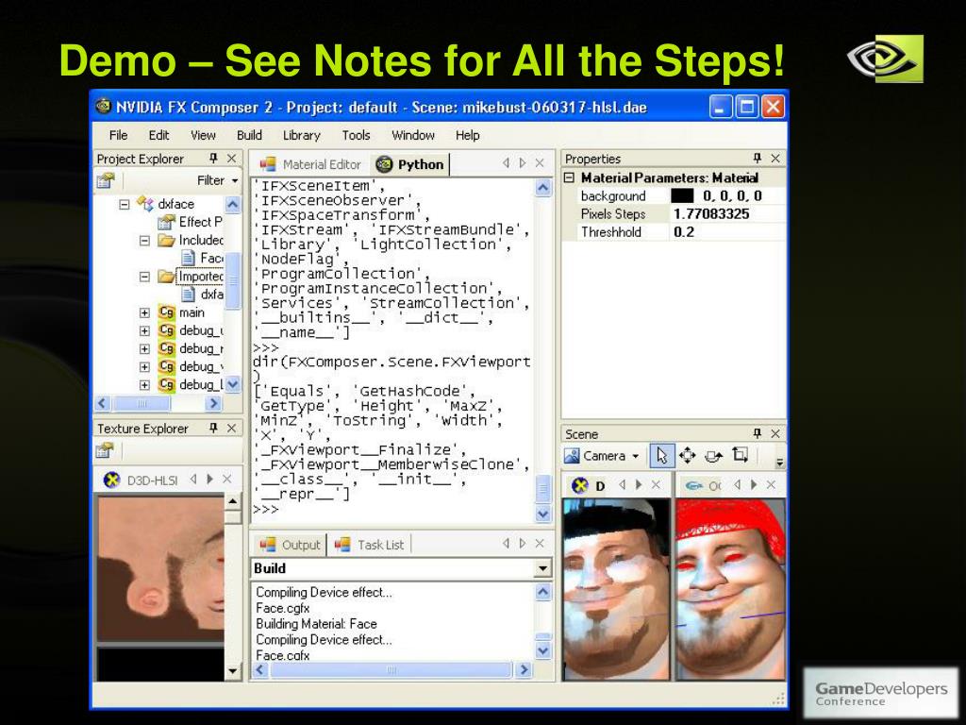Collapse the dxface tree node

pyautogui.click(x=124, y=204)
